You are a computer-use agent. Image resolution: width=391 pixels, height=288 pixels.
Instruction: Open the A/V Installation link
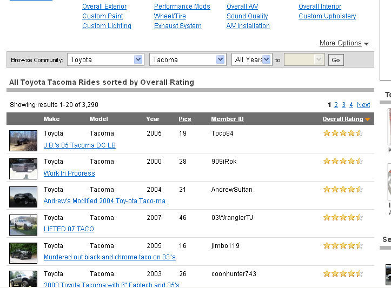(x=248, y=25)
